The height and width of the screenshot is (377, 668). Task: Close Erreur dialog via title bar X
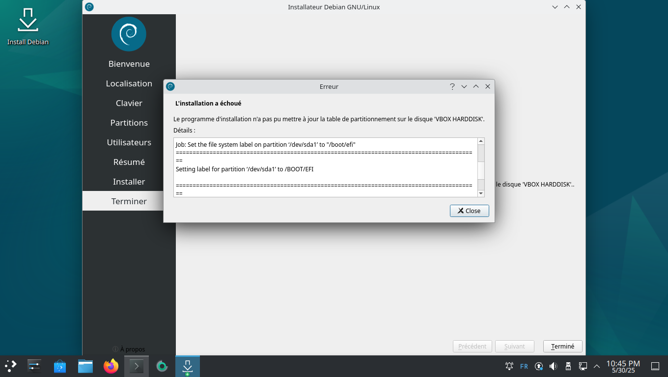(488, 86)
